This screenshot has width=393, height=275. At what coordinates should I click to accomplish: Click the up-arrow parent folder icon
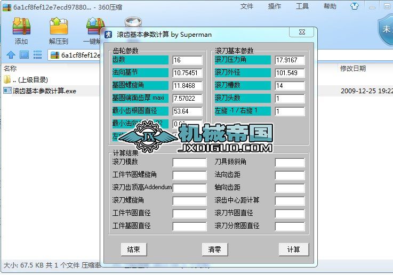click(x=11, y=54)
